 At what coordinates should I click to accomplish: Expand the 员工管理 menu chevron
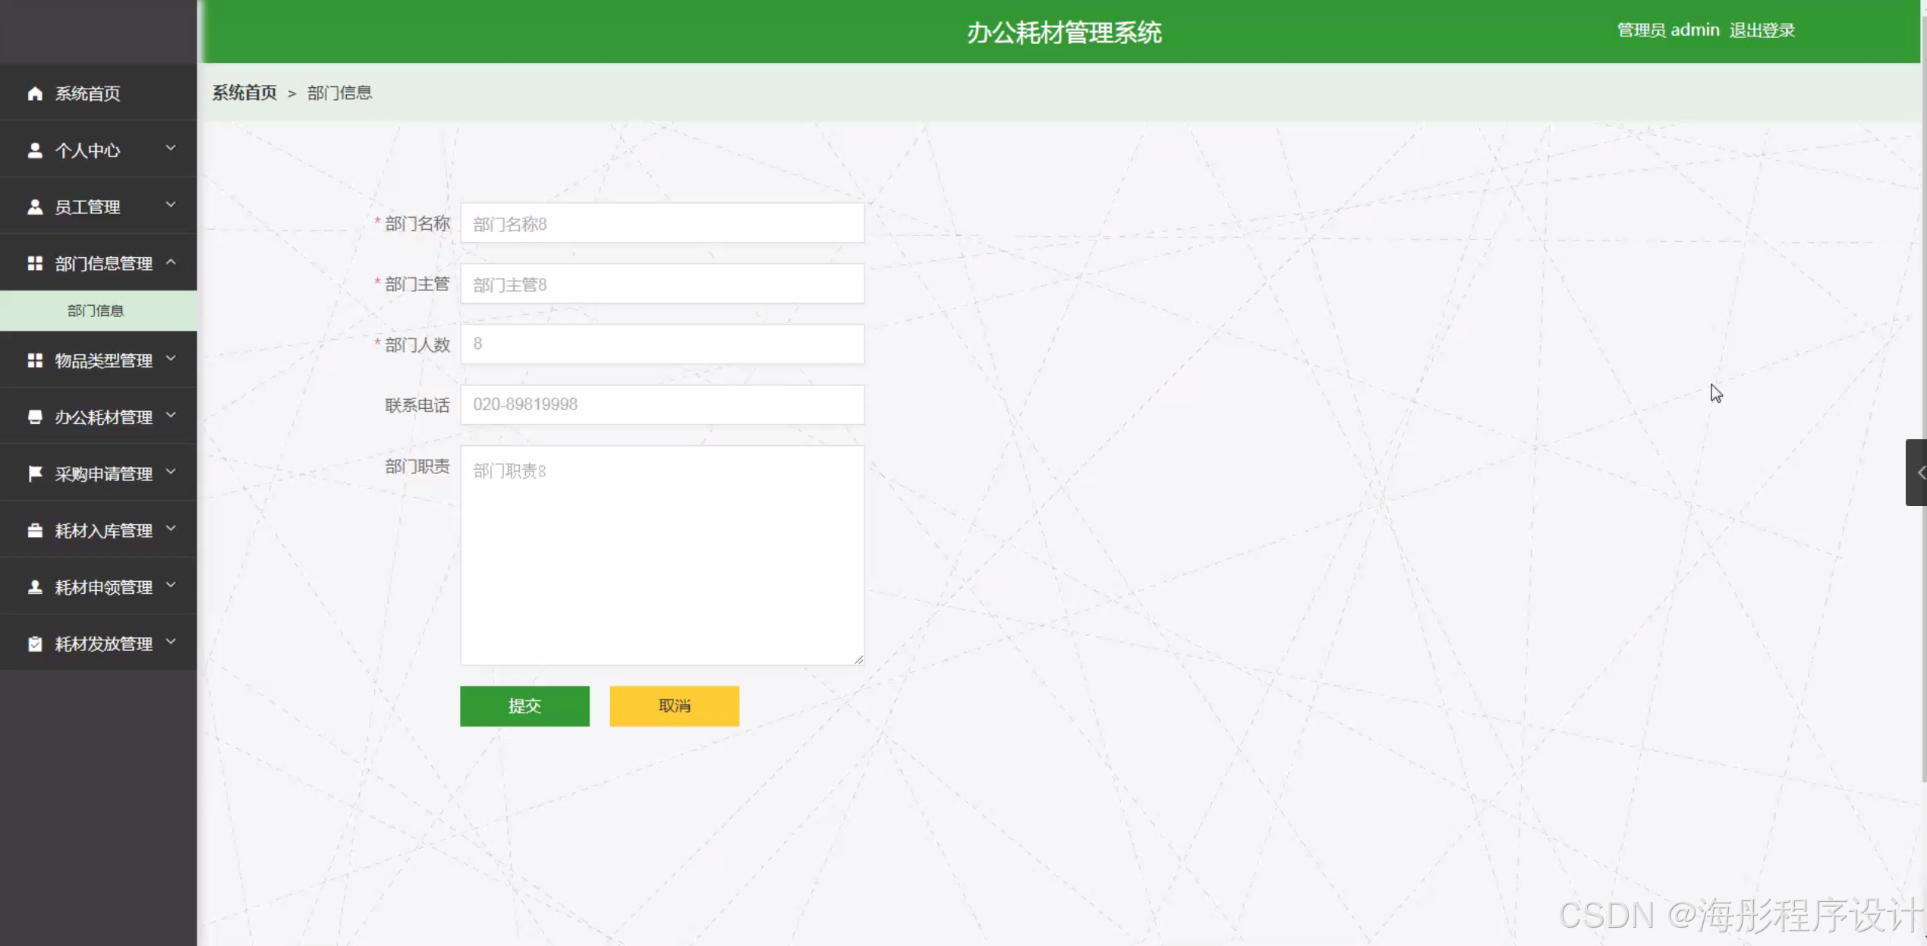click(x=171, y=205)
